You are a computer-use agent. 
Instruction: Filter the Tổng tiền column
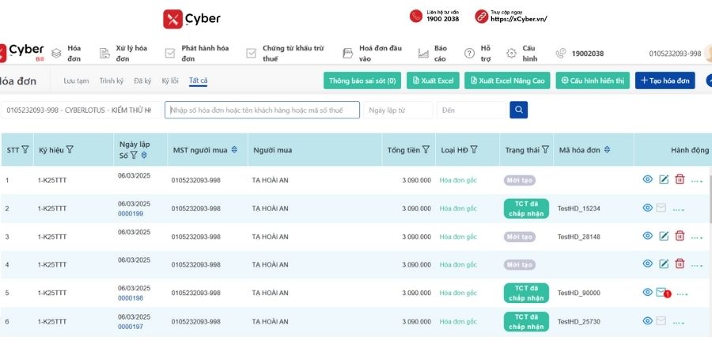pos(426,150)
